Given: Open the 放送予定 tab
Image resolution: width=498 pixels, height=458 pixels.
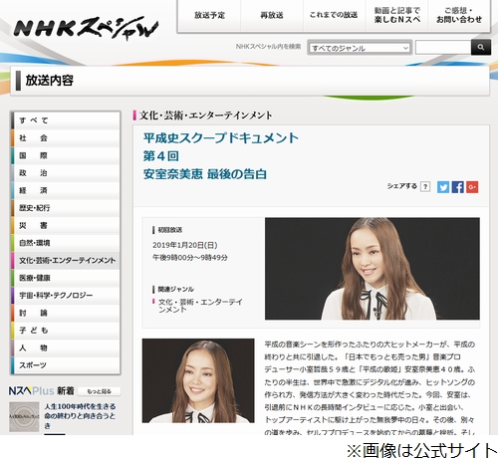Looking at the screenshot, I should (x=210, y=15).
